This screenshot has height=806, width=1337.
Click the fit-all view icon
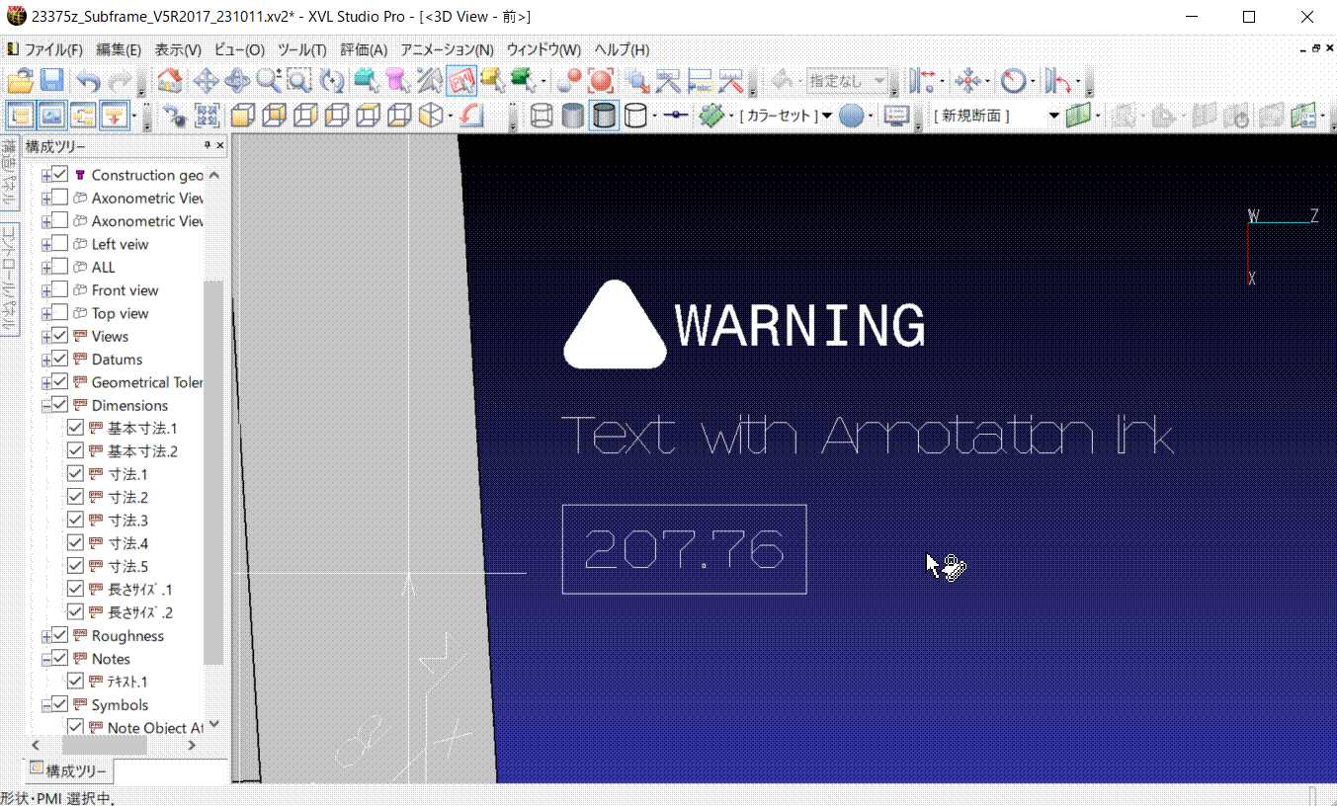coord(207,116)
